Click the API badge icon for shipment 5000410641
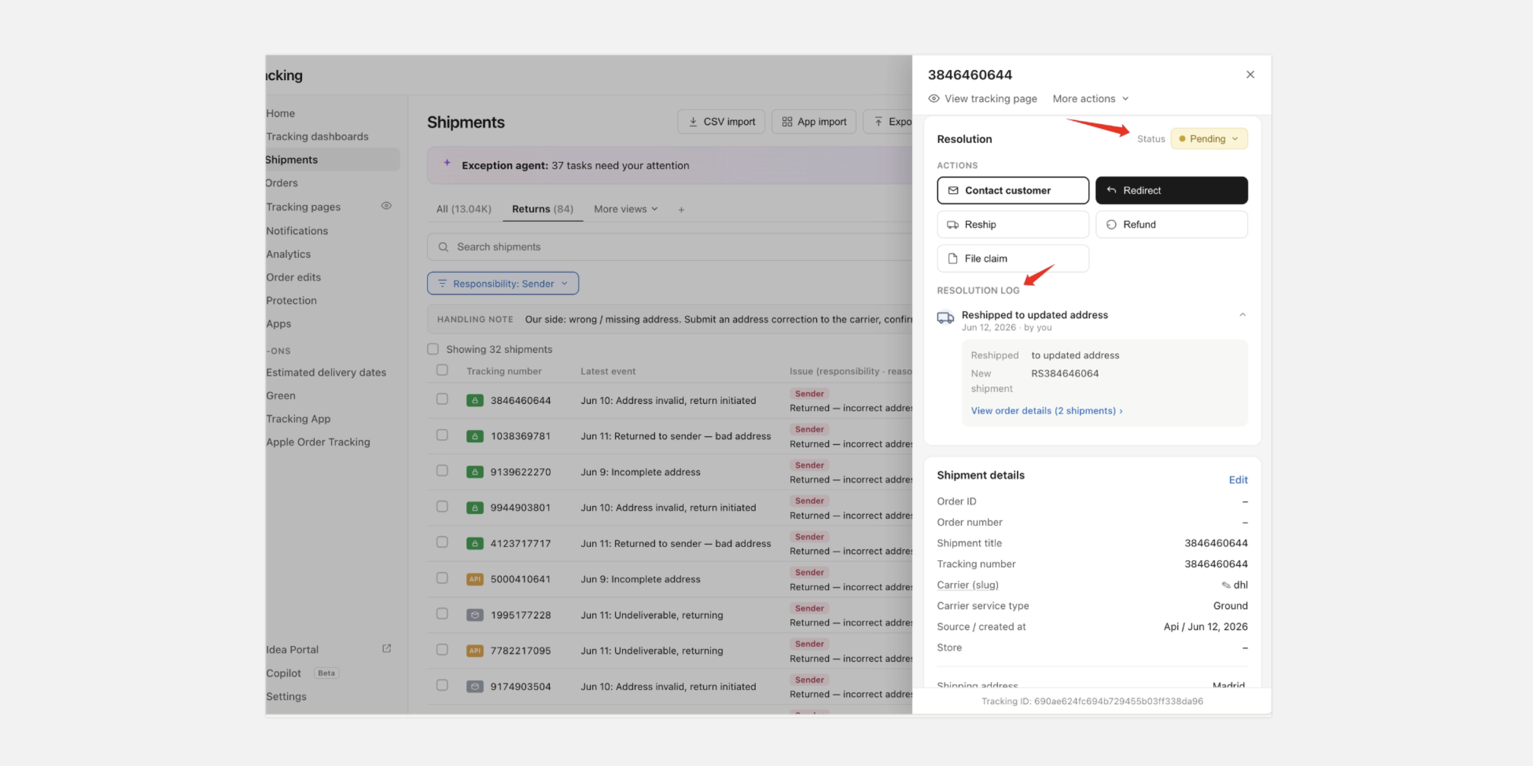Screen dimensions: 1533x766 (474, 579)
